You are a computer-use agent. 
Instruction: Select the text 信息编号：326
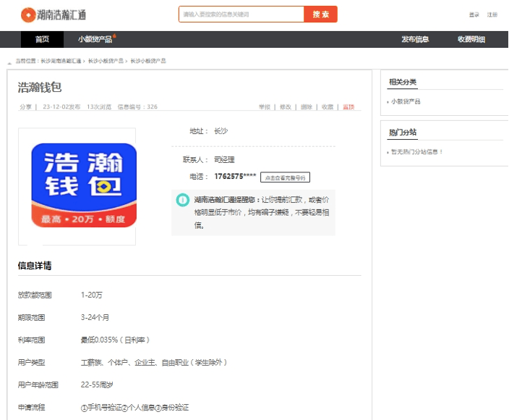tap(137, 106)
